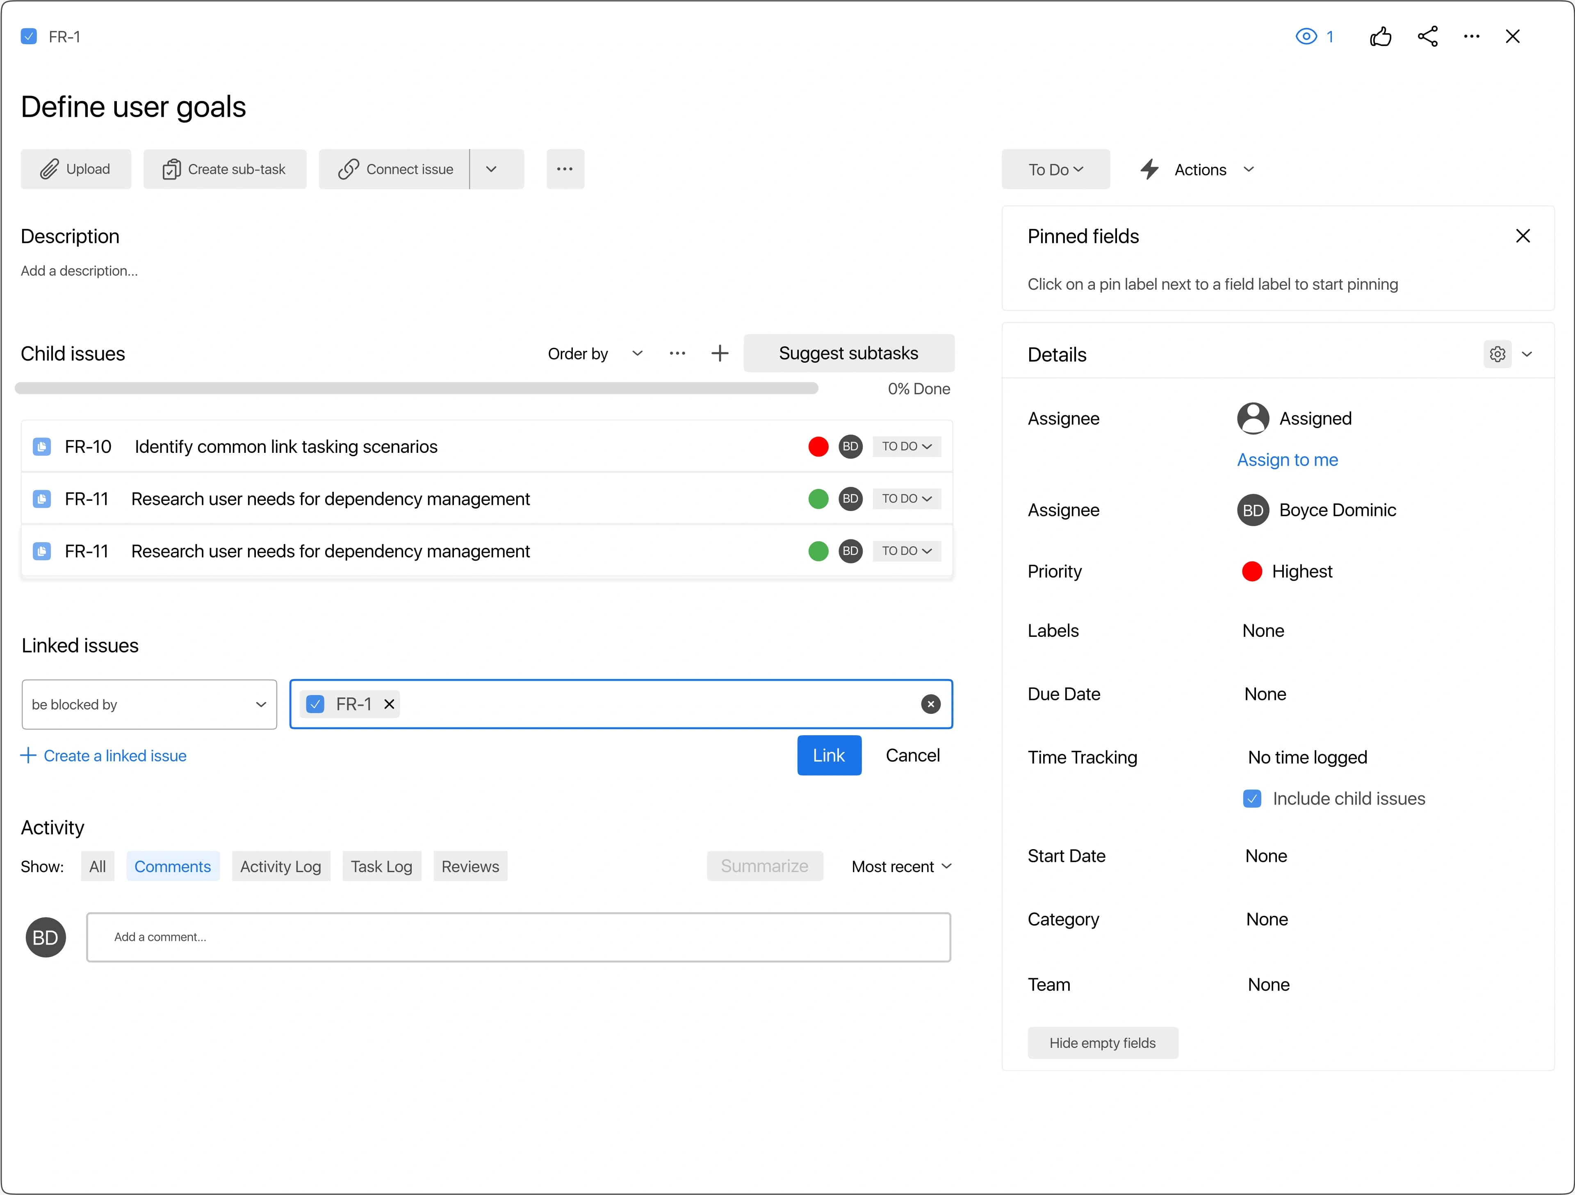The image size is (1575, 1195).
Task: Close the issue dialog
Action: click(x=1512, y=36)
